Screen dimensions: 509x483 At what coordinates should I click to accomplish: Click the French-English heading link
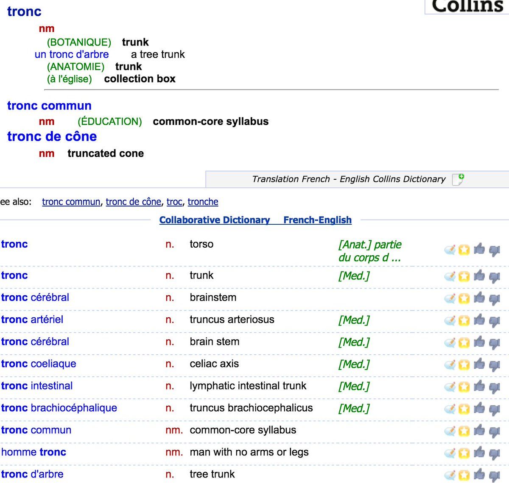317,220
